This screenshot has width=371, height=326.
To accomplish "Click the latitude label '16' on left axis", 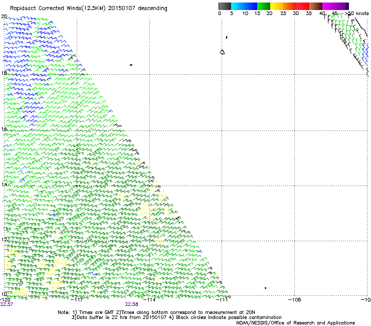I will pos(4,129).
